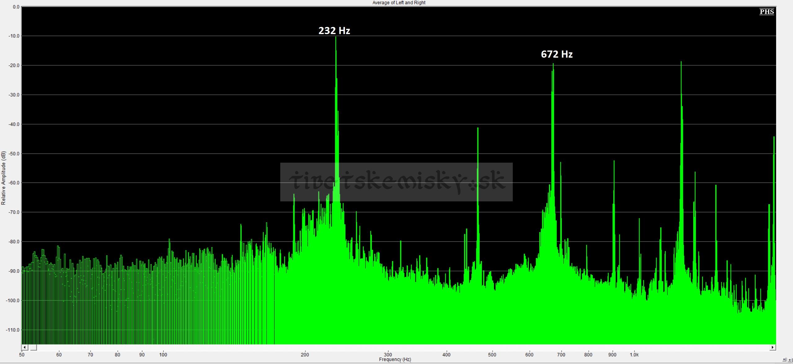This screenshot has height=364, width=793.
Task: Click the 672 Hz peak label
Action: pyautogui.click(x=556, y=54)
